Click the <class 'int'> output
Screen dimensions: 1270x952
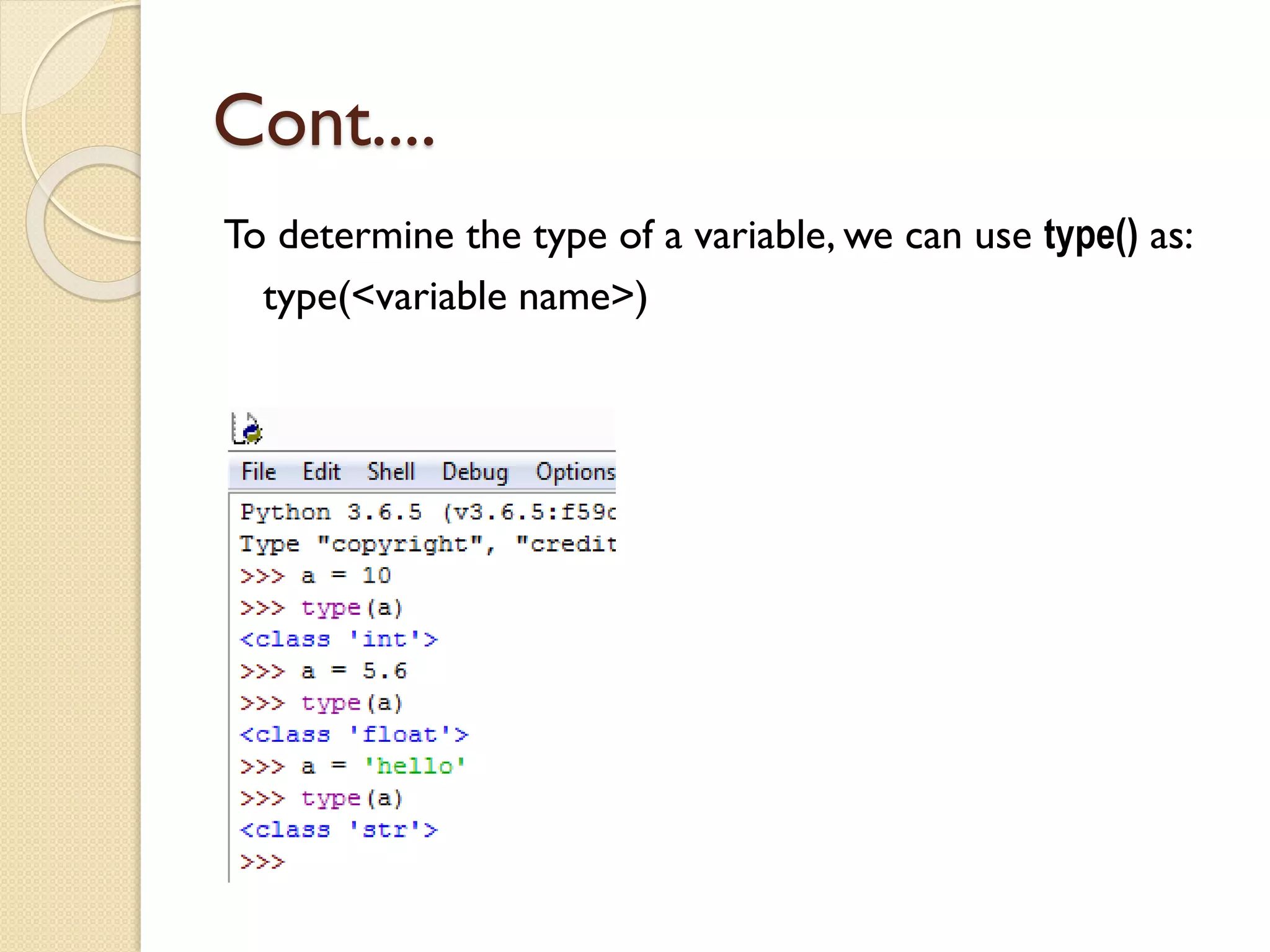coord(339,639)
